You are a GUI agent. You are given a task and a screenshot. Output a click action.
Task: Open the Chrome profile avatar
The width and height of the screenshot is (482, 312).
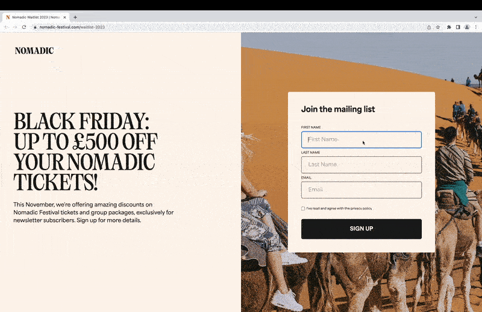tap(467, 27)
